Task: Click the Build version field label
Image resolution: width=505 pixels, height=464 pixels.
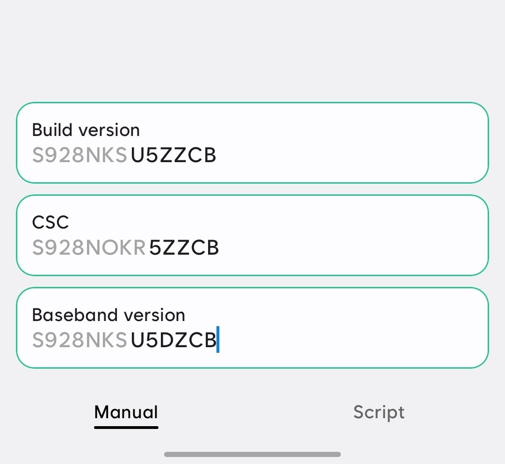Action: point(86,130)
